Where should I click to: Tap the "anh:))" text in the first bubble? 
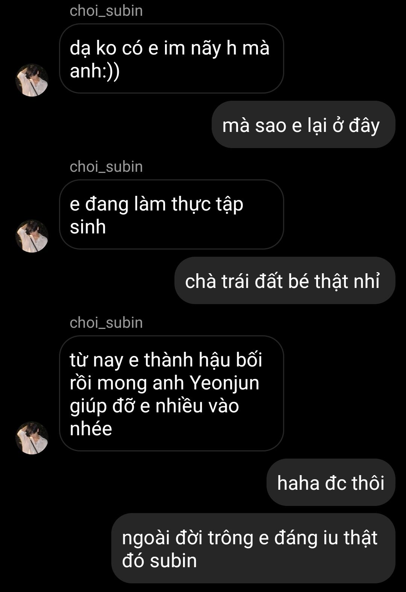95,71
